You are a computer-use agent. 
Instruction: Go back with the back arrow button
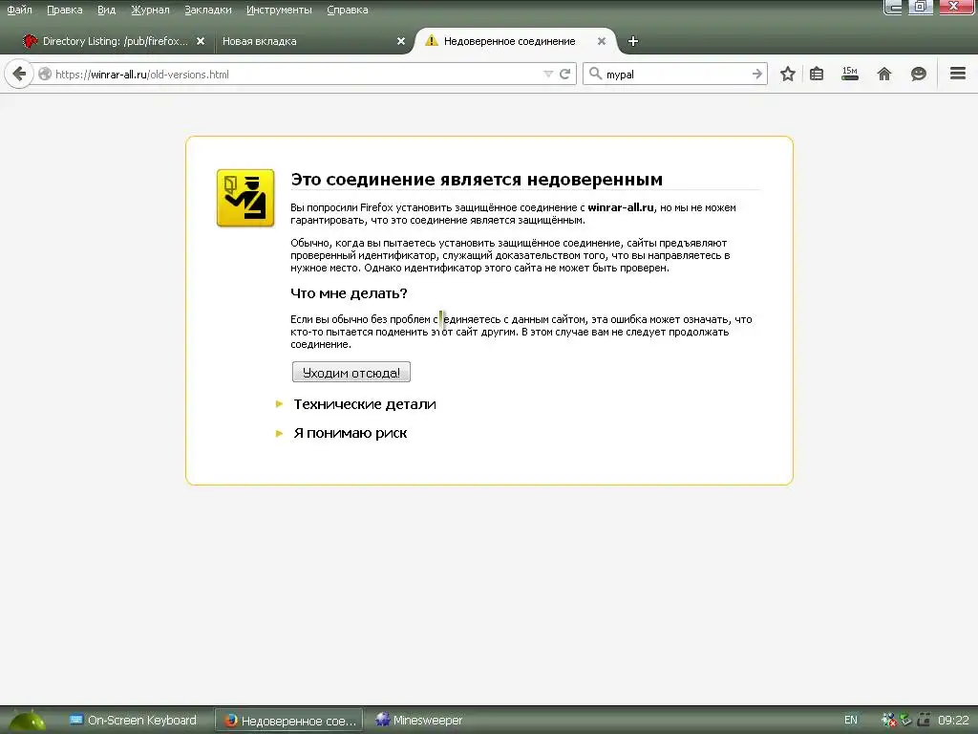(19, 75)
